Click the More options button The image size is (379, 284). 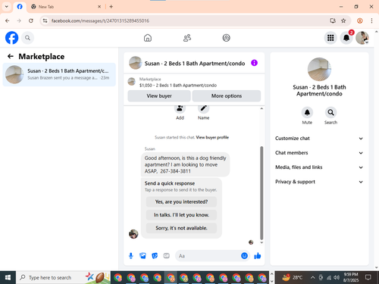click(x=227, y=96)
